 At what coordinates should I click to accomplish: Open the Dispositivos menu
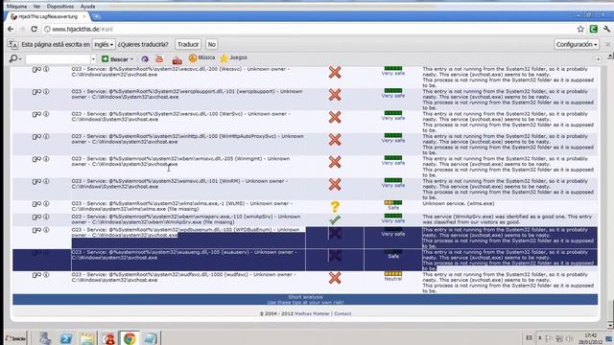pyautogui.click(x=59, y=7)
